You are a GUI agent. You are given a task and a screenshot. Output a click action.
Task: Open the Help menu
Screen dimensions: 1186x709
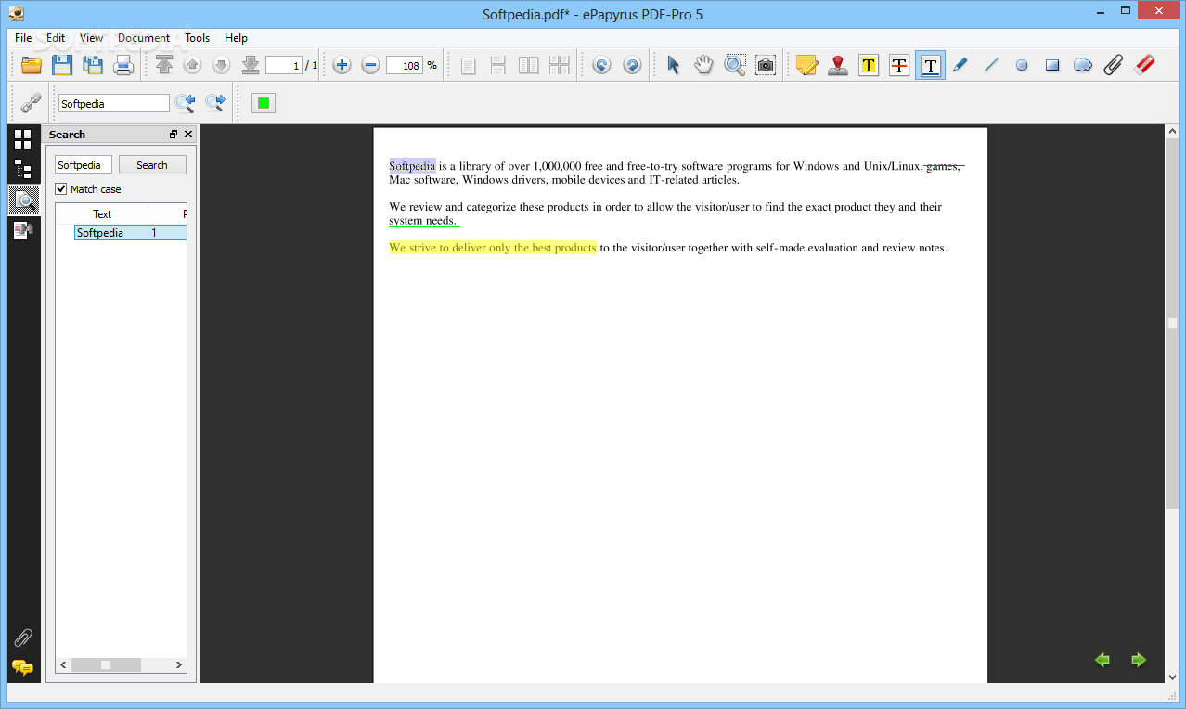pyautogui.click(x=236, y=38)
